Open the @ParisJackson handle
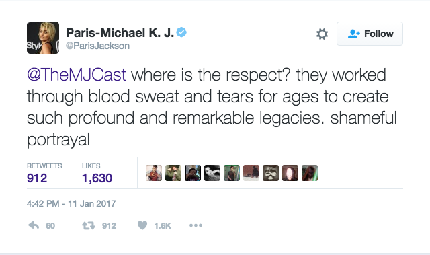Viewport: 430px width, 255px height. click(x=97, y=46)
